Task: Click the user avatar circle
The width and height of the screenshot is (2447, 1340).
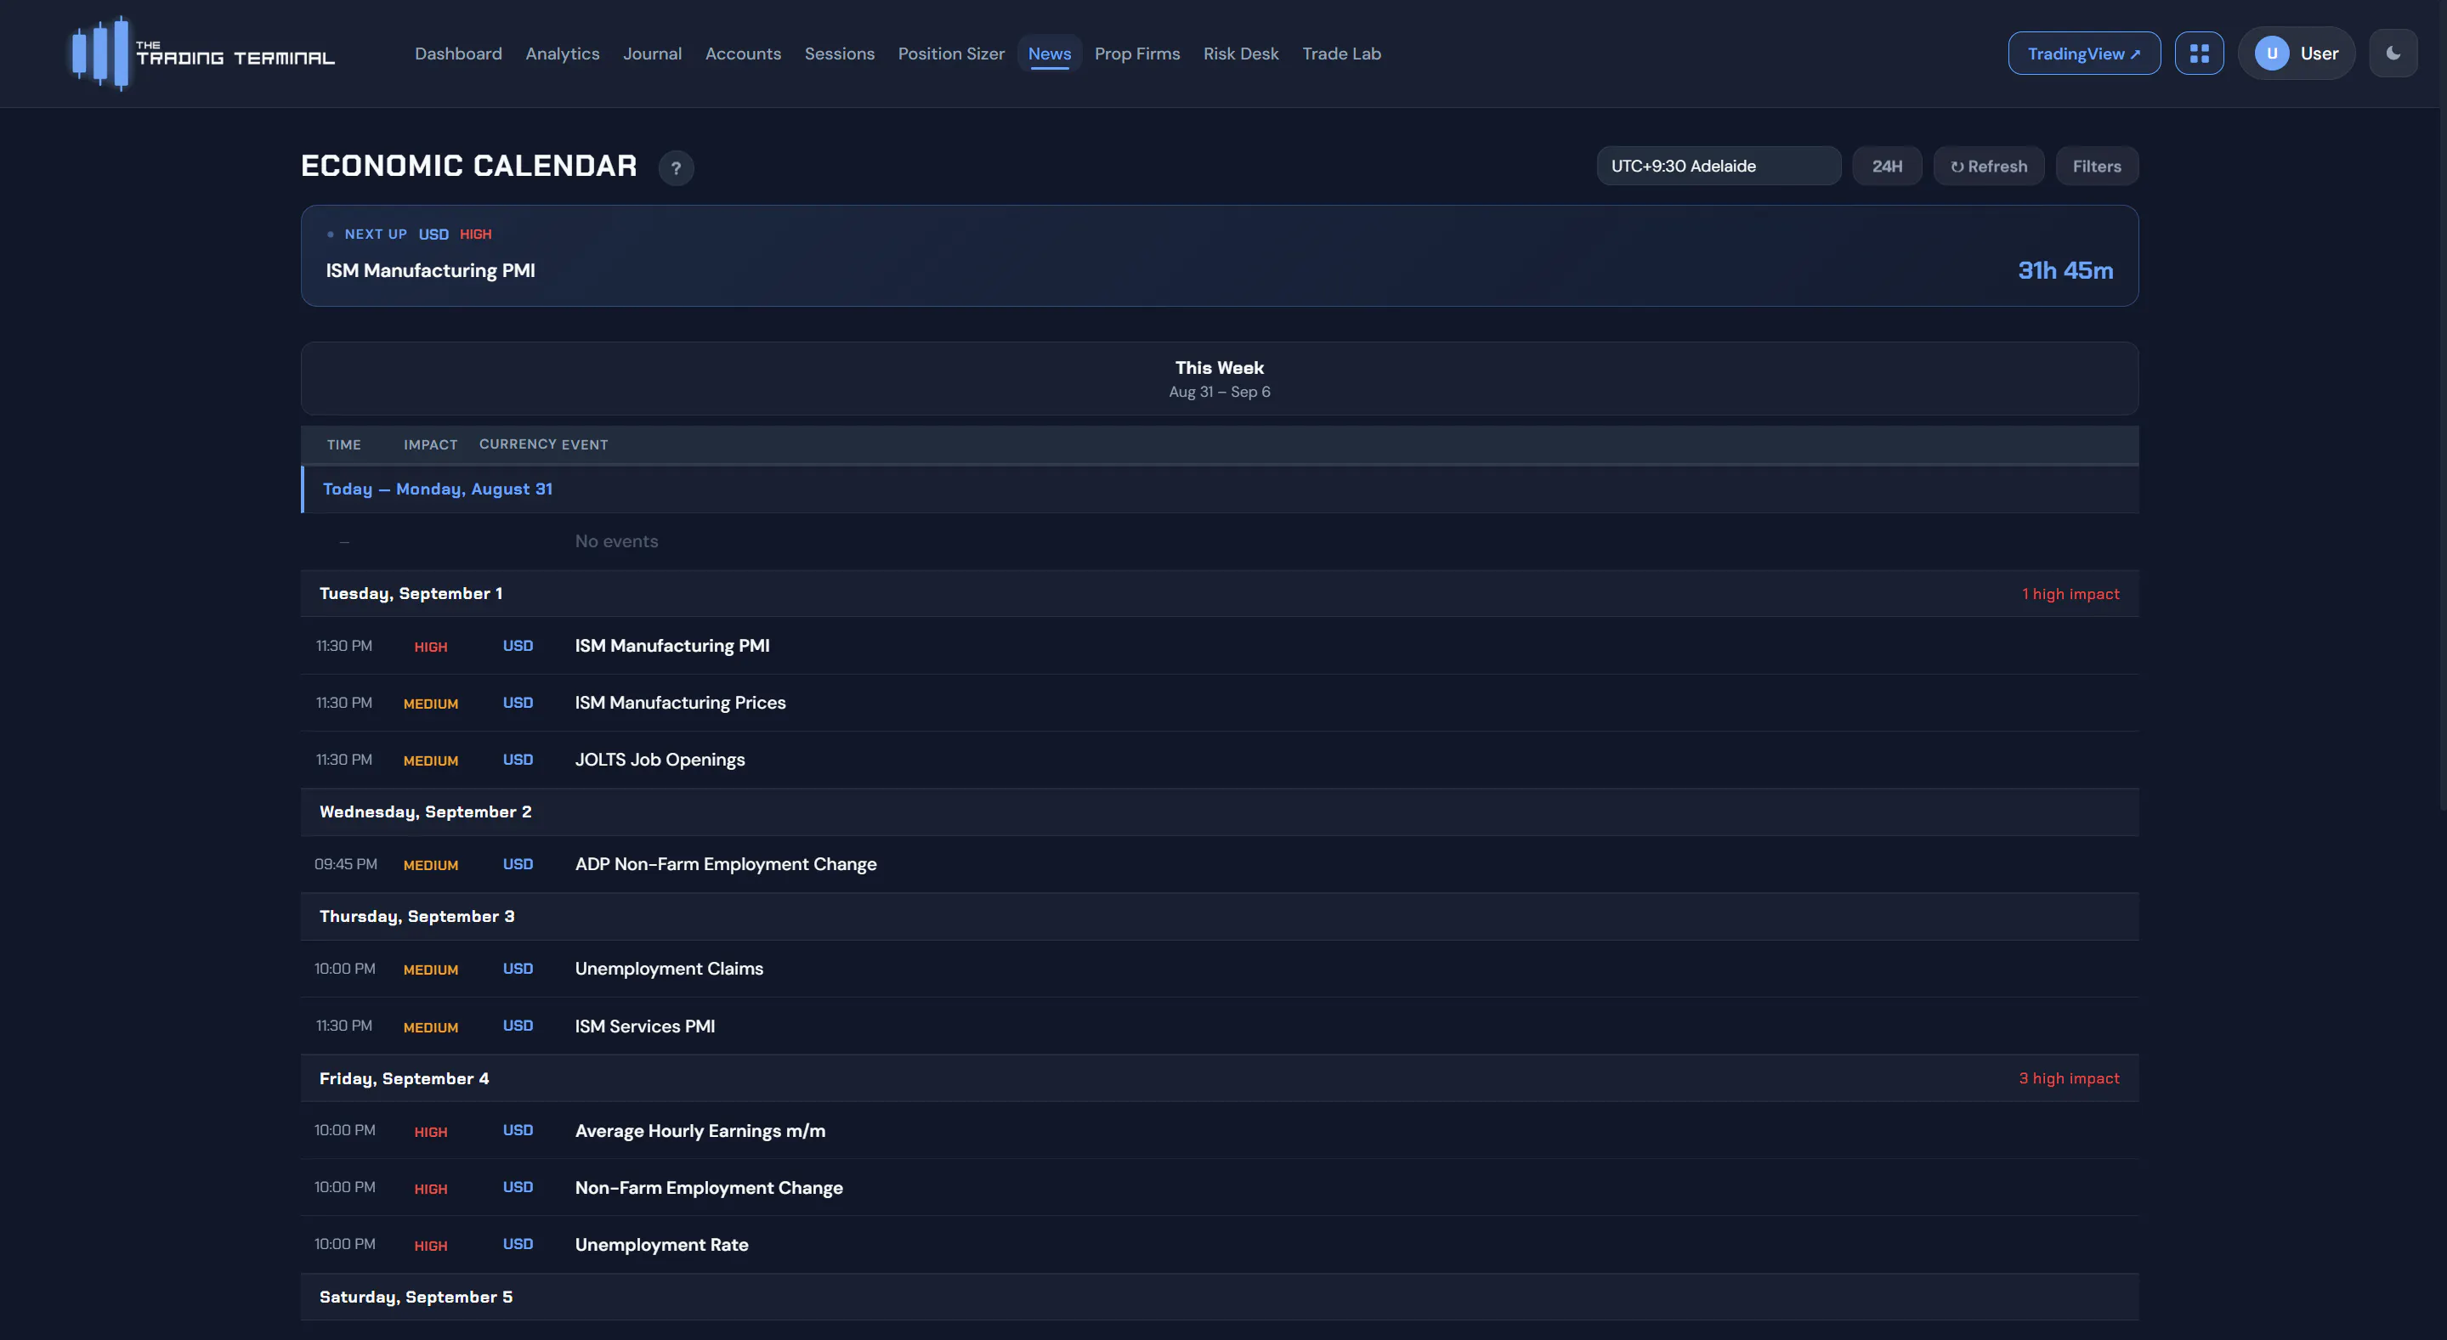Action: coord(2271,54)
